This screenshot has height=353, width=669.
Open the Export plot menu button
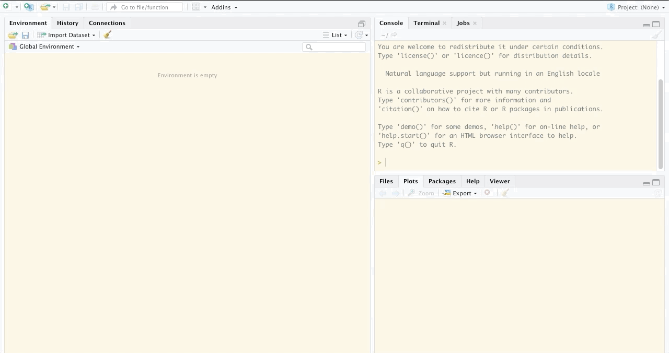[460, 193]
